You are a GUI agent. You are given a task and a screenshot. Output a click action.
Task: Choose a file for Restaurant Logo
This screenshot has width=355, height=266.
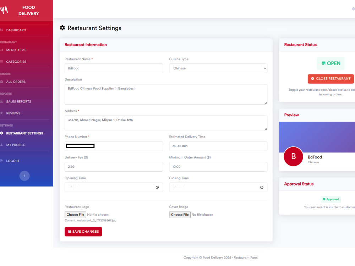[x=75, y=215]
